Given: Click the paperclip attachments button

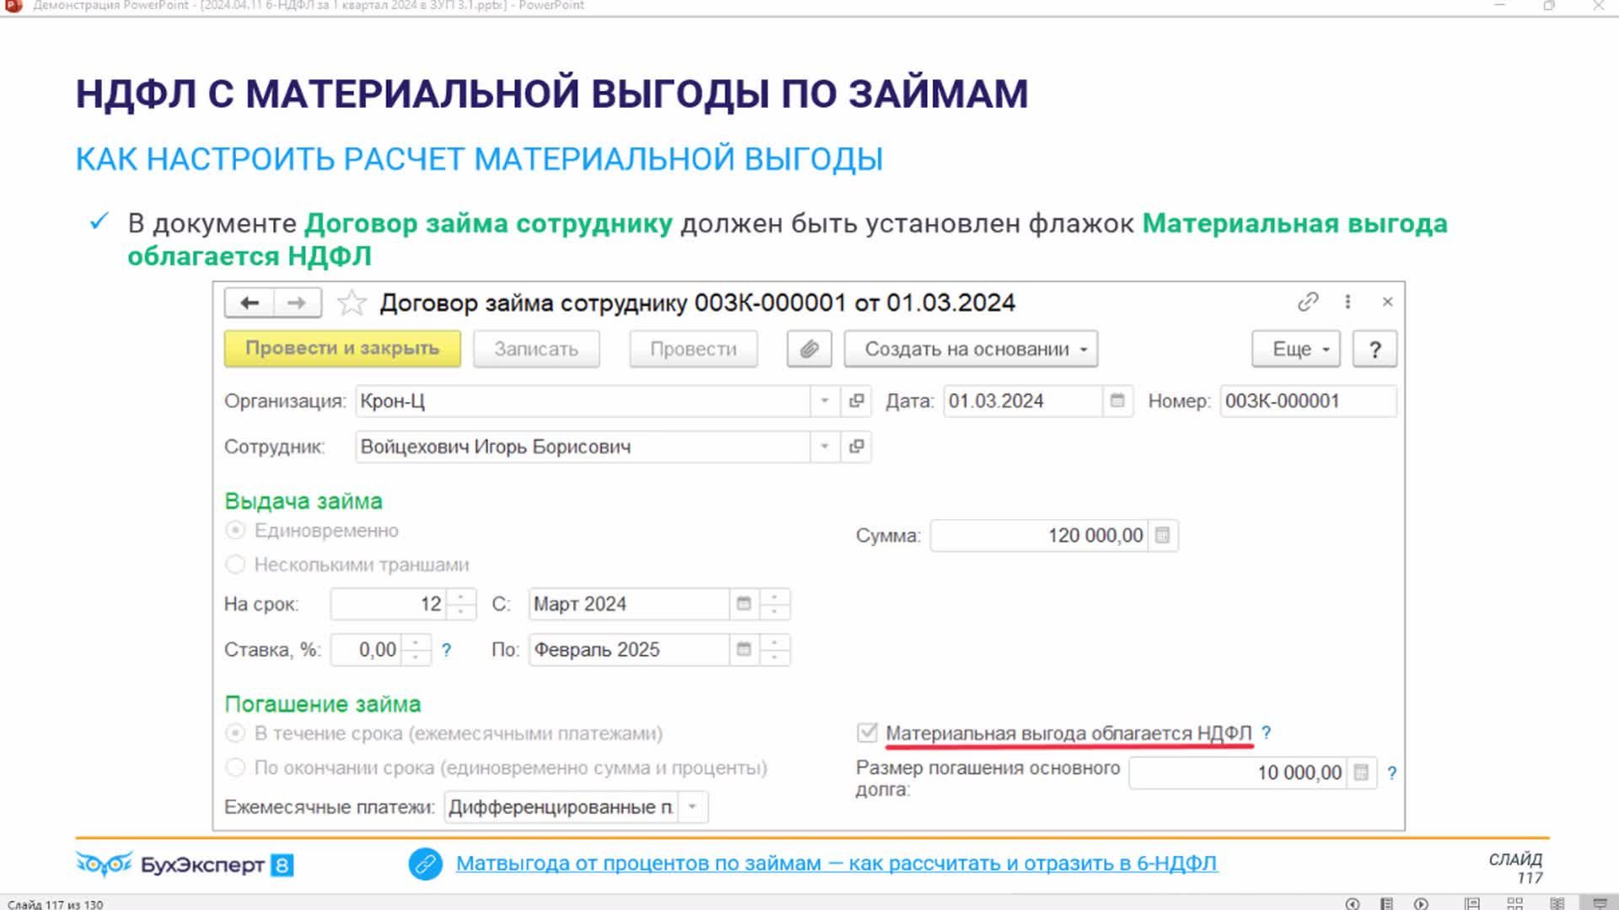Looking at the screenshot, I should (x=809, y=349).
